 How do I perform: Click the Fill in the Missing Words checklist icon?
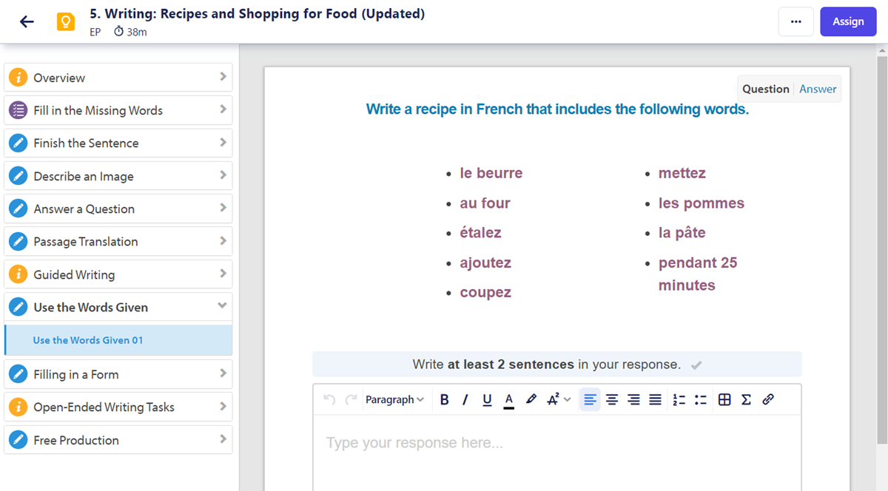(x=18, y=110)
